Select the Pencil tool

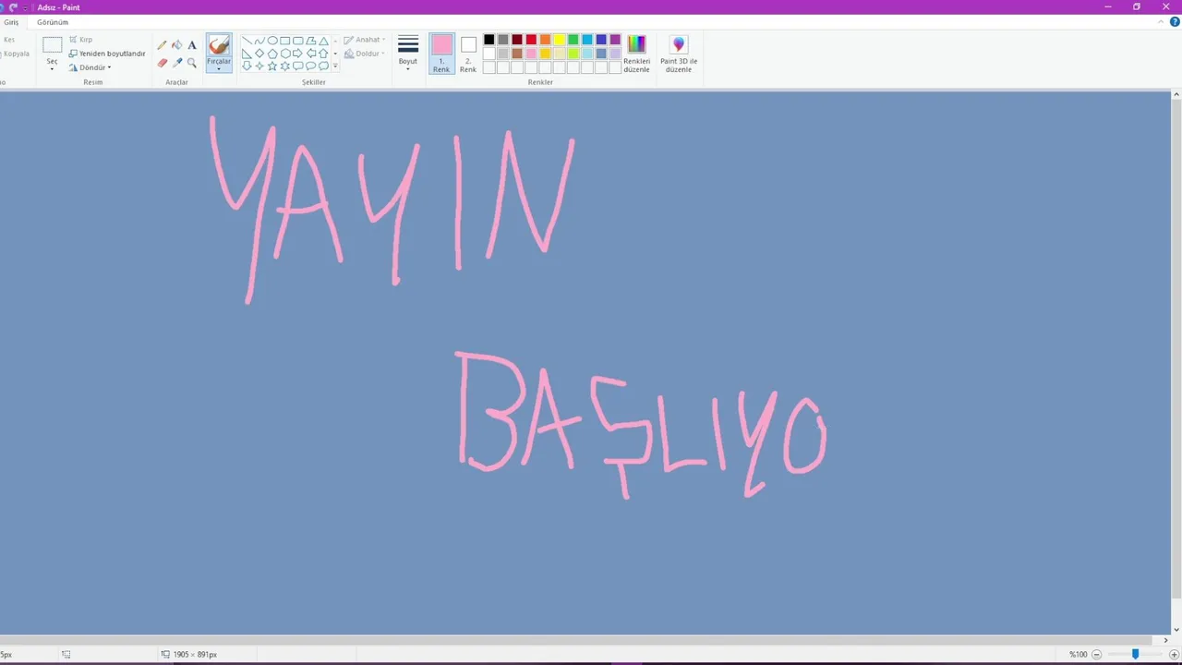point(163,44)
